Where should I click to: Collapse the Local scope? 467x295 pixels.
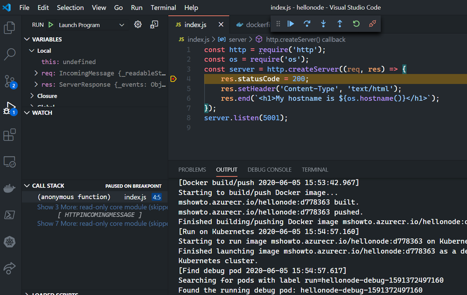(32, 51)
